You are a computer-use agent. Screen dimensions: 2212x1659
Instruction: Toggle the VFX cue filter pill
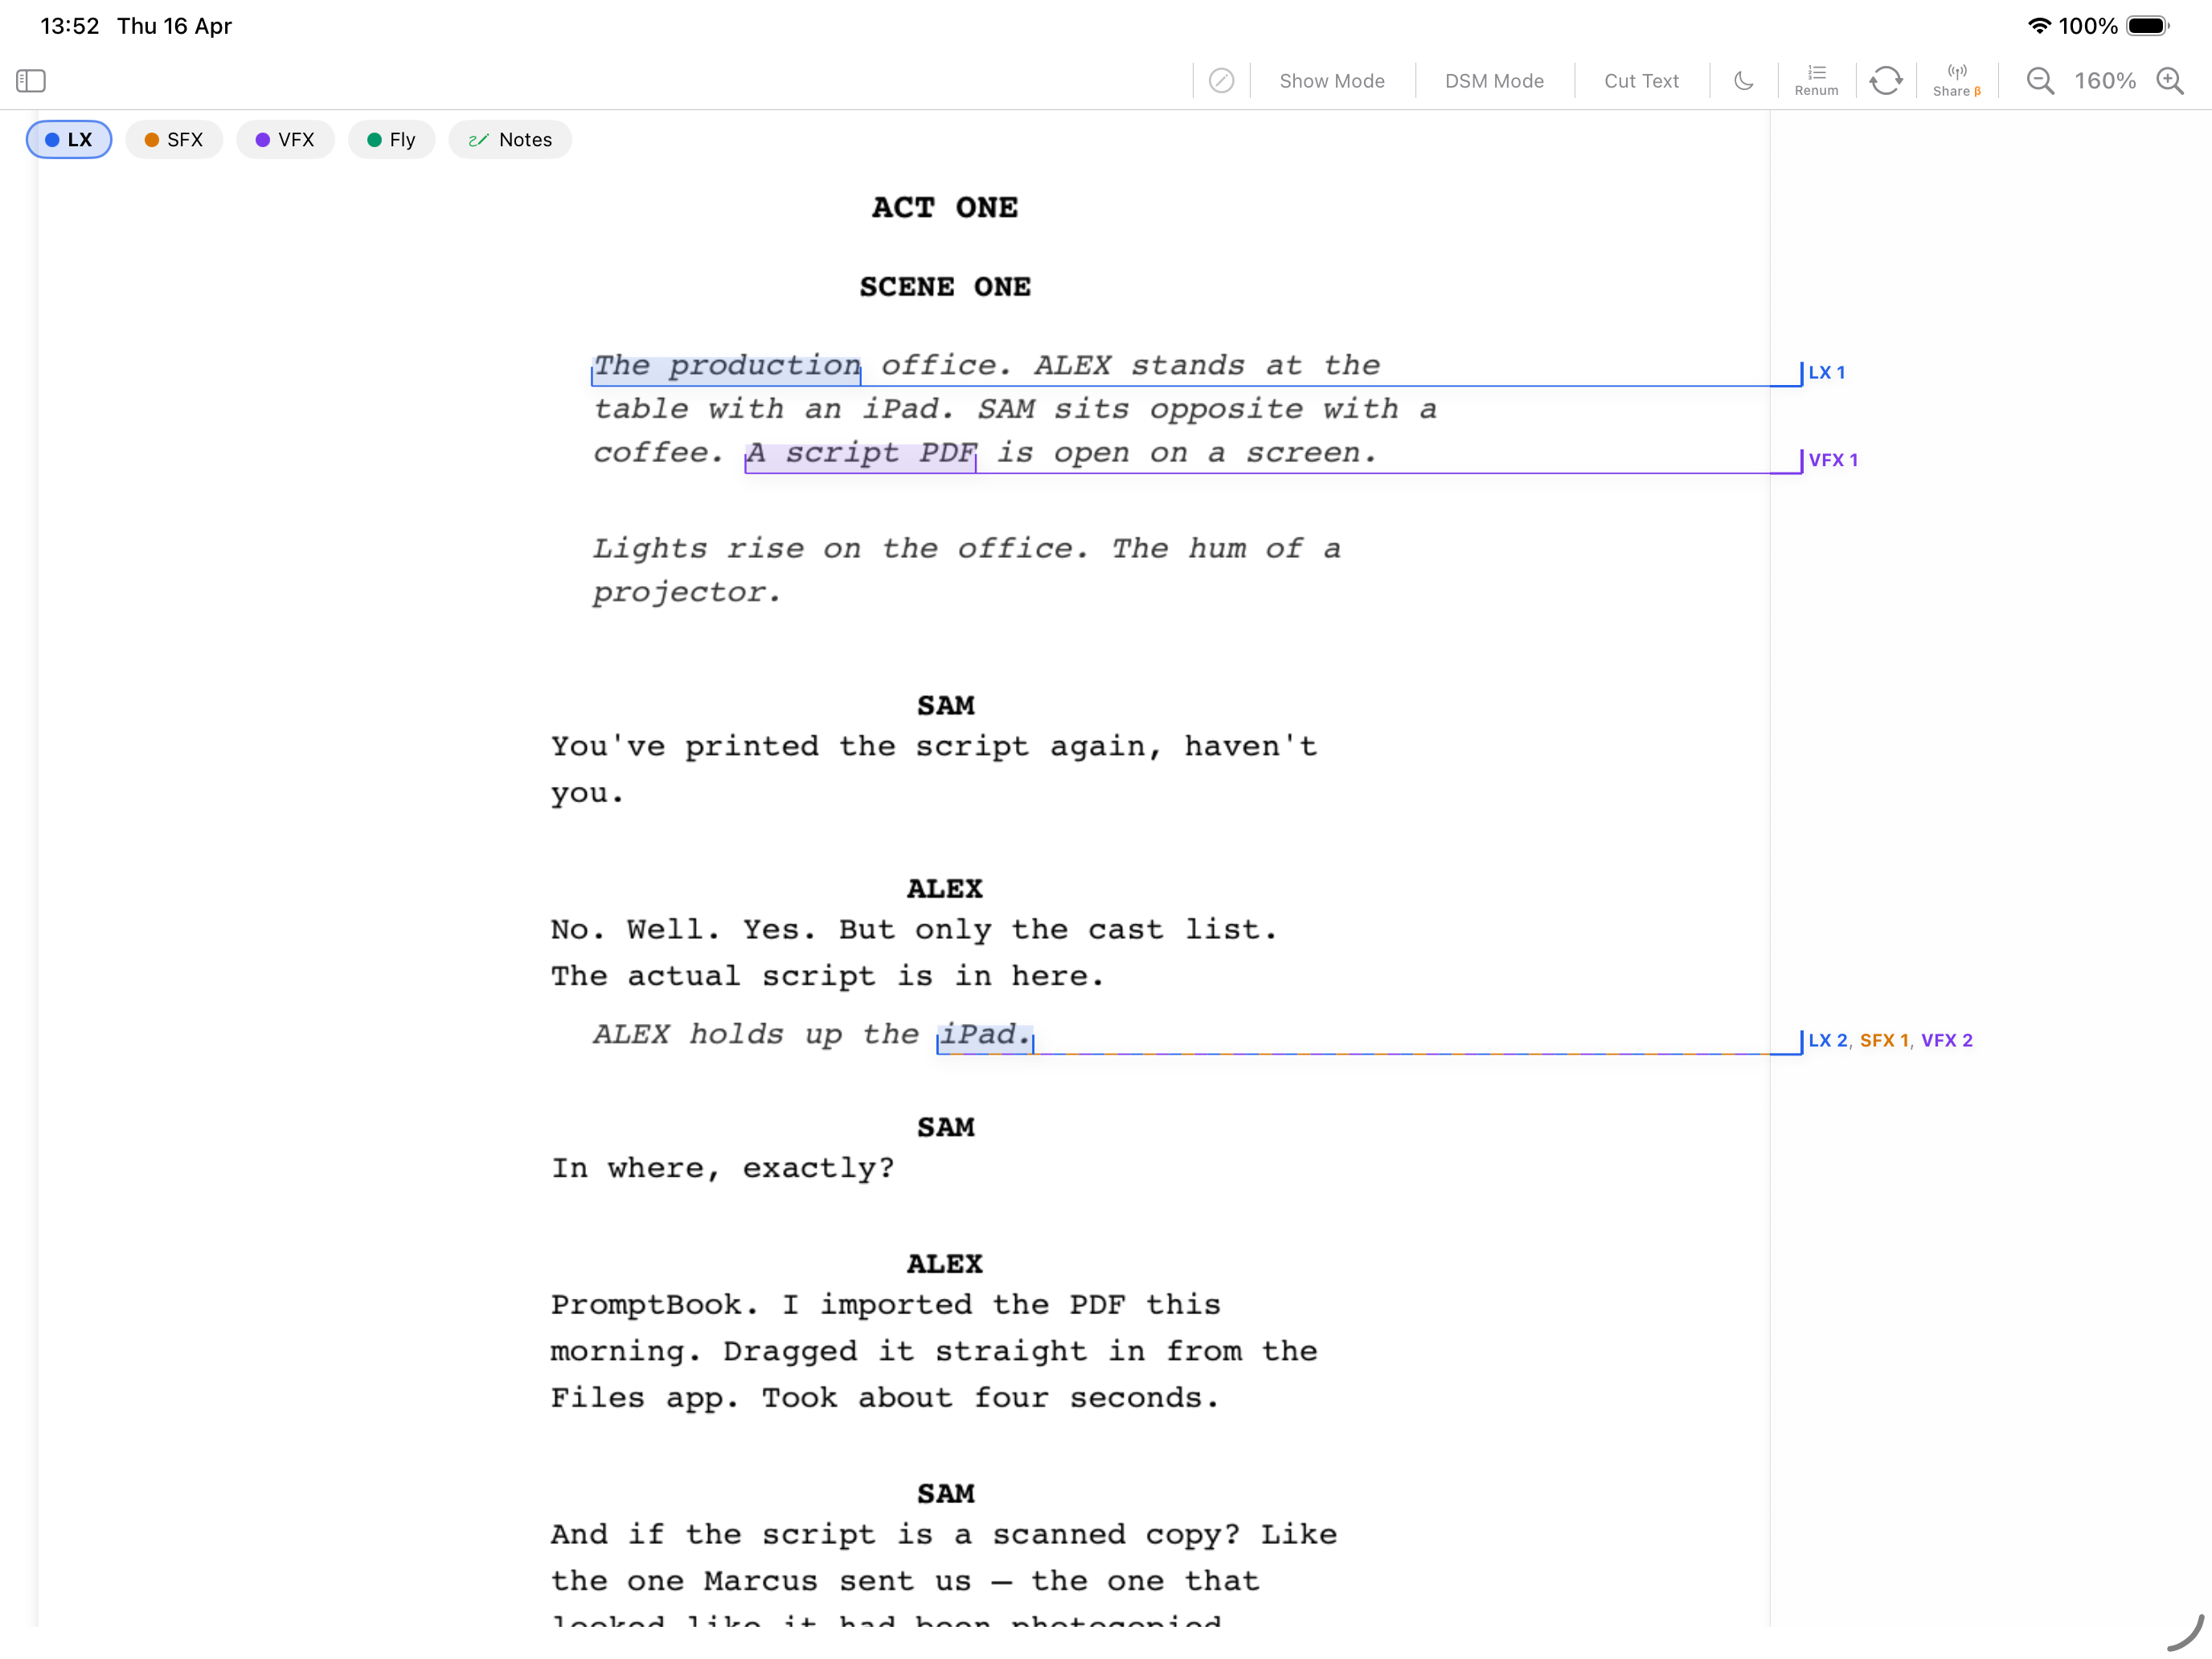point(285,140)
